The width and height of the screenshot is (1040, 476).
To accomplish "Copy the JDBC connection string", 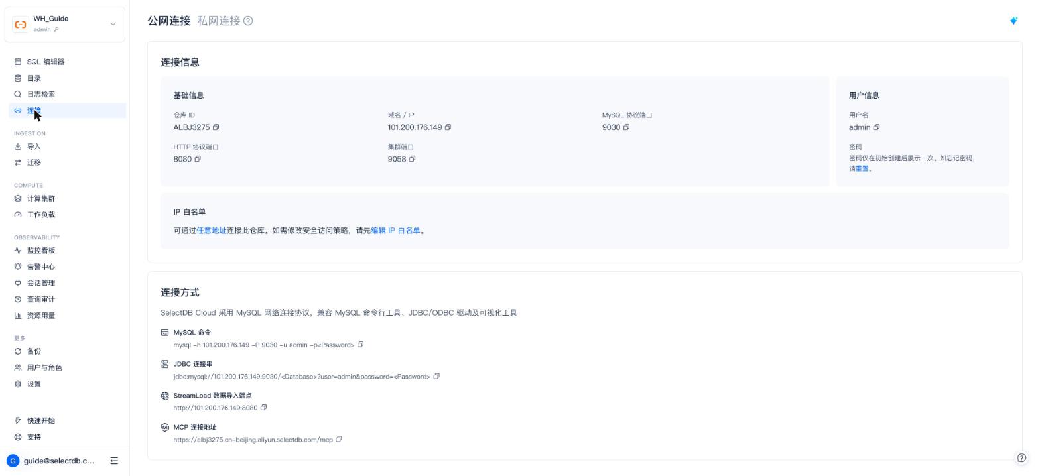I will pos(436,377).
